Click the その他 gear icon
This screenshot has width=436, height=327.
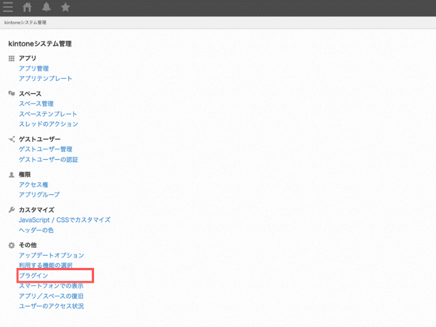pyautogui.click(x=11, y=246)
